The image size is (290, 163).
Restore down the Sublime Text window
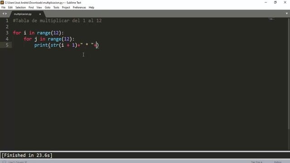pos(275,2)
